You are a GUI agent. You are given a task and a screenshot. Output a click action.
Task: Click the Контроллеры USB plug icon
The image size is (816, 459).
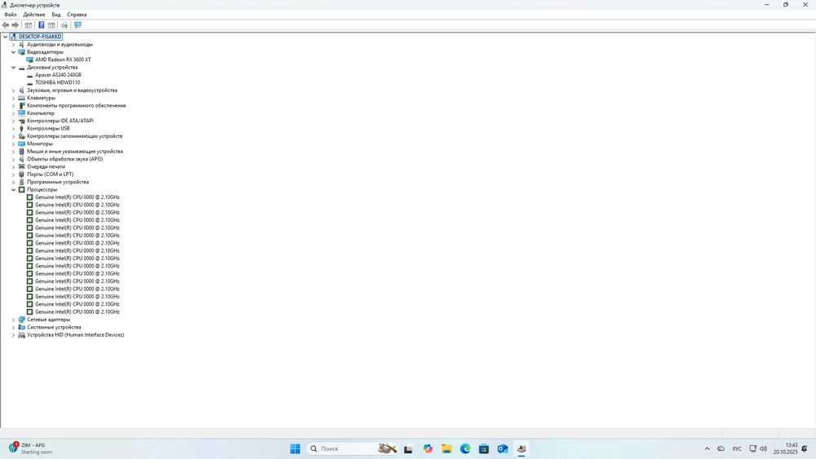click(x=21, y=128)
